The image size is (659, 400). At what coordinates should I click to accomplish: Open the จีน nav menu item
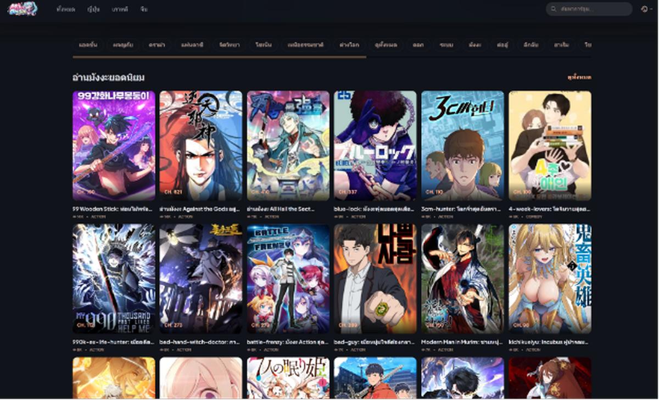(144, 9)
